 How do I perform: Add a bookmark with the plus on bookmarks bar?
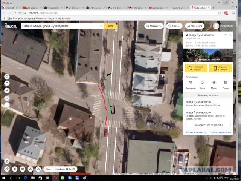(4, 18)
